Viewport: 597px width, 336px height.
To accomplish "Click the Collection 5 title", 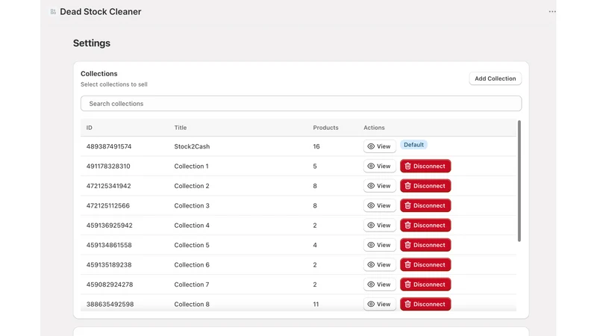I will (x=192, y=245).
